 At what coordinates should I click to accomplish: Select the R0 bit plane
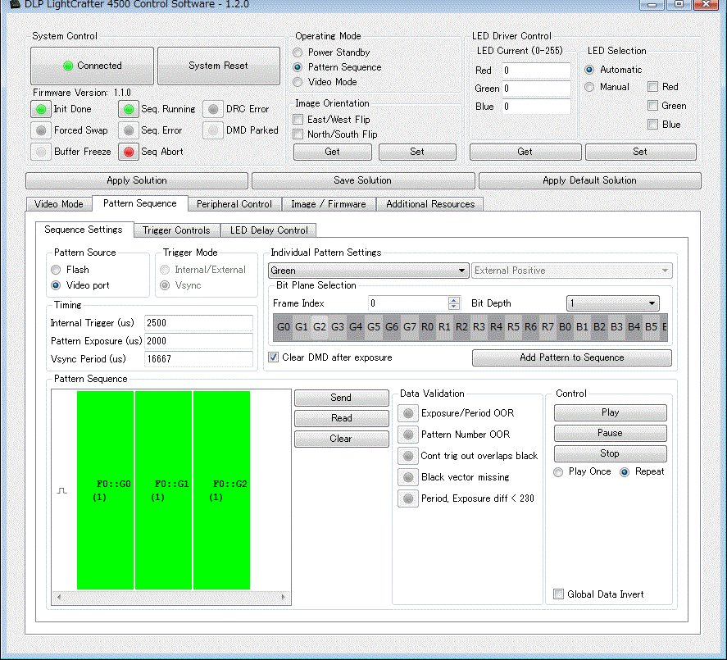(x=427, y=327)
